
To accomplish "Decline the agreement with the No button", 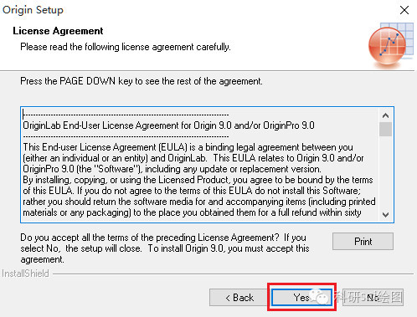I will point(373,298).
